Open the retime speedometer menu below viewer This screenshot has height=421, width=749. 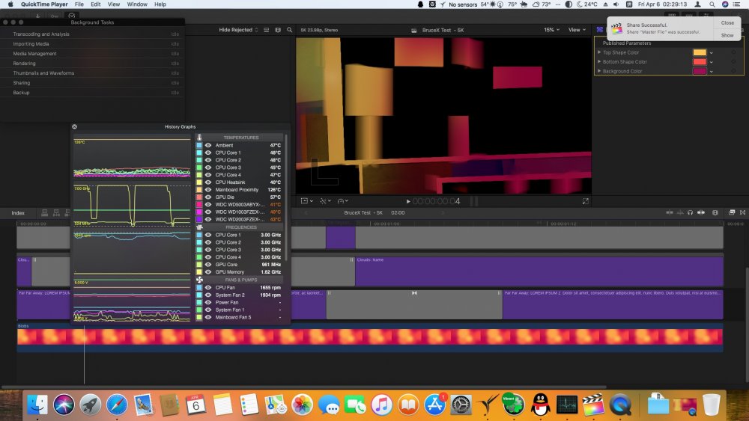point(342,201)
